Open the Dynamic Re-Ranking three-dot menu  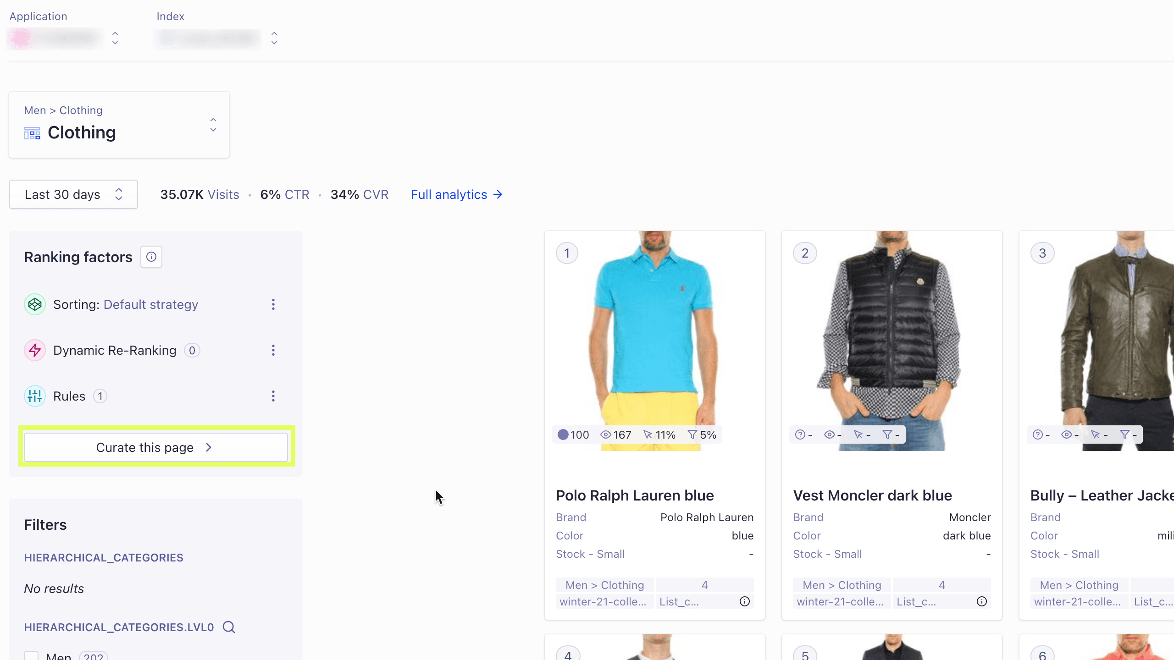tap(273, 351)
